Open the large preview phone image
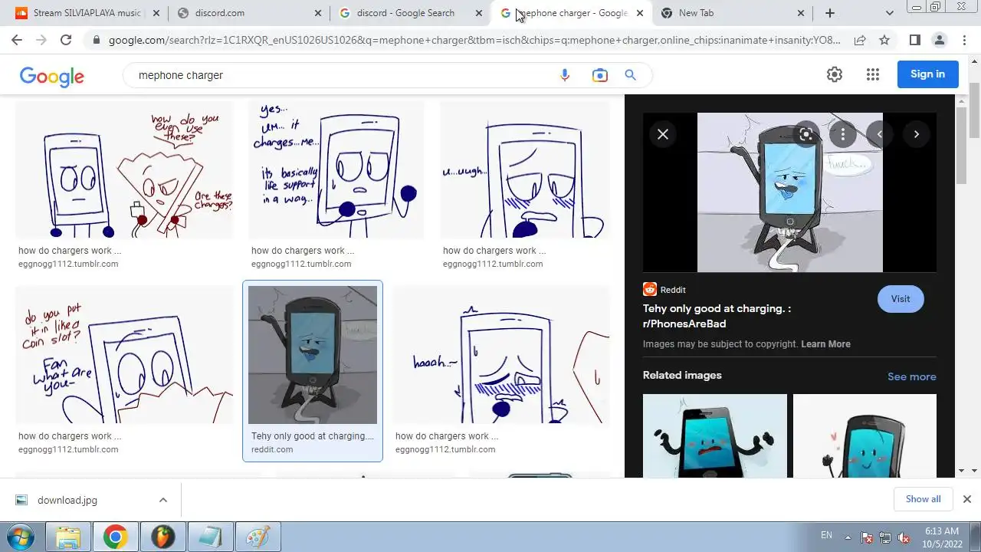 (789, 192)
